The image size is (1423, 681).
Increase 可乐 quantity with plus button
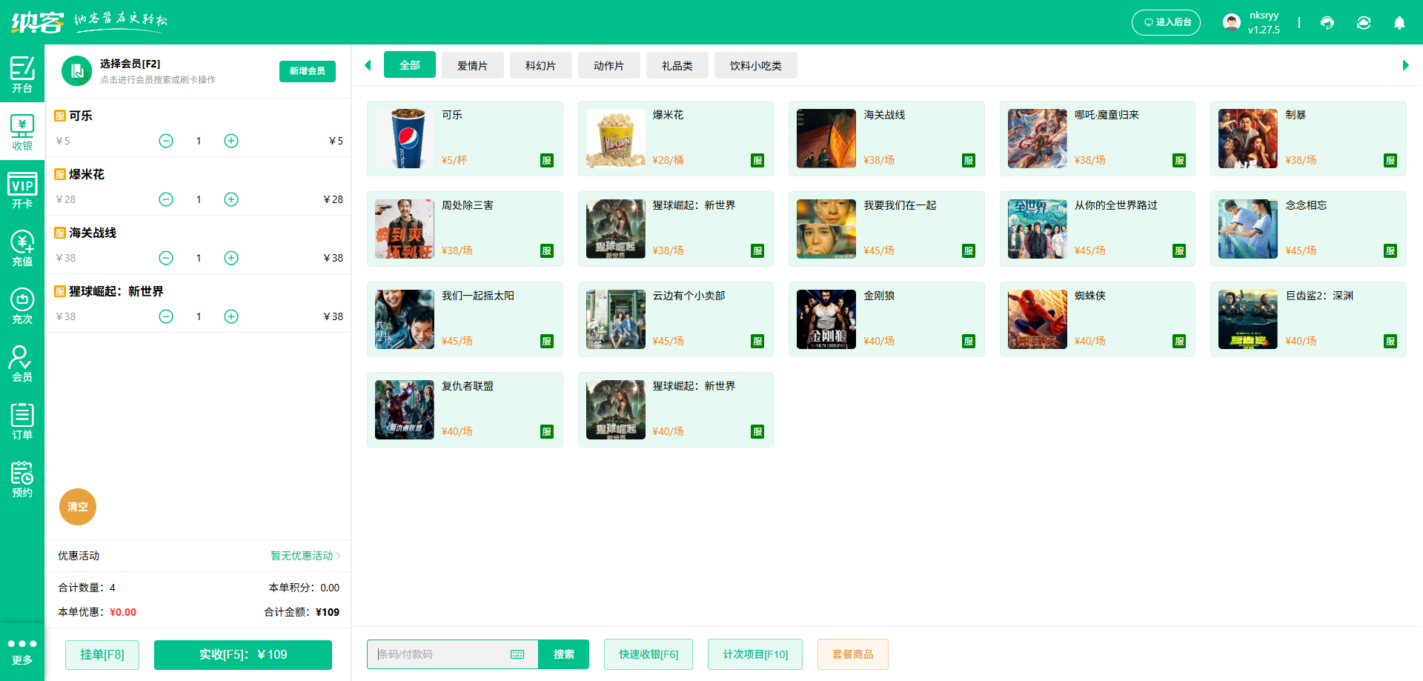coord(231,141)
